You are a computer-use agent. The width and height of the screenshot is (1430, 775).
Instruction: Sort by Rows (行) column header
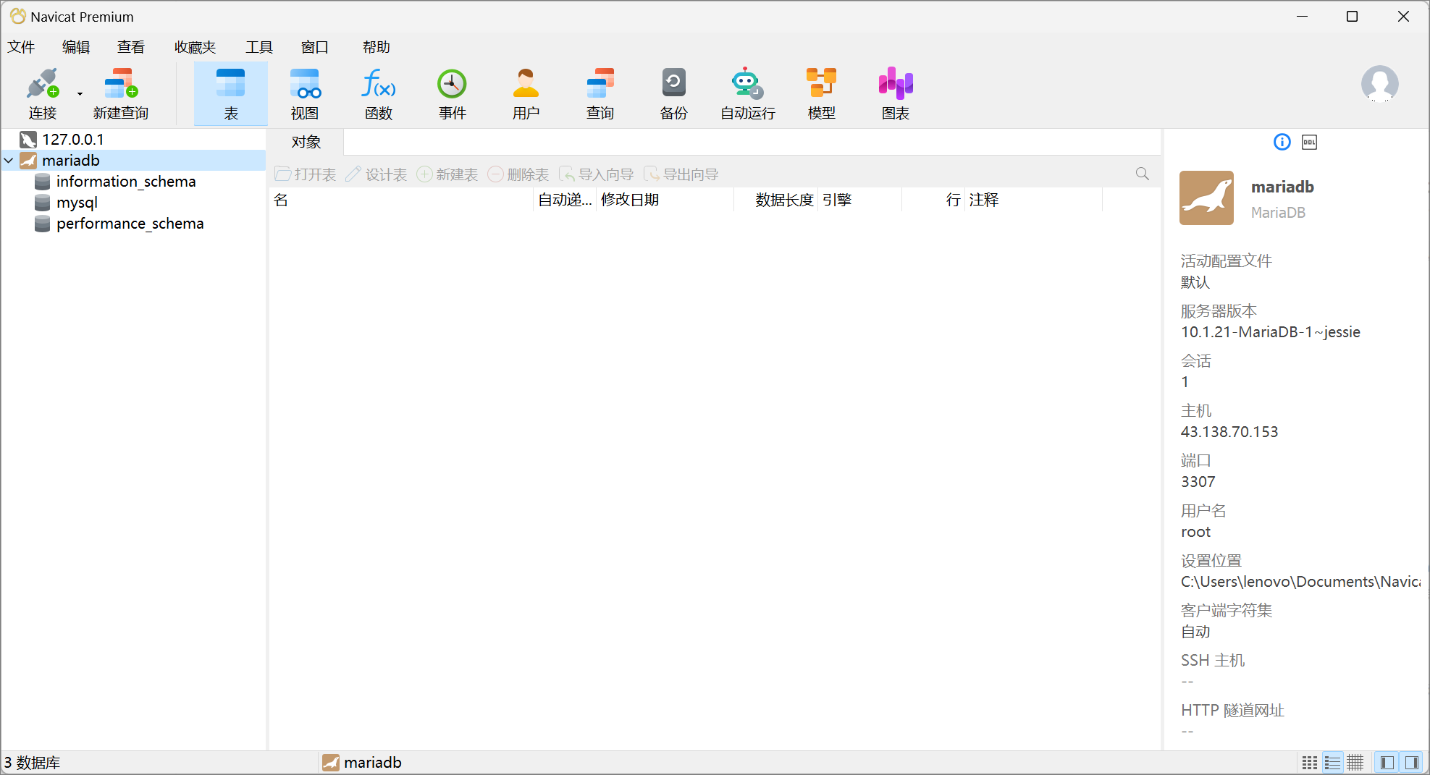tap(933, 200)
